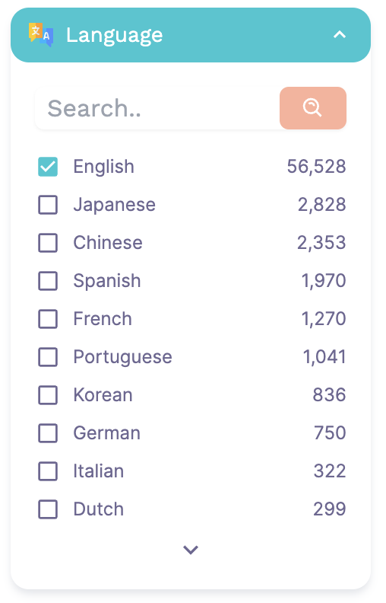
Task: Click the German label text
Action: tap(106, 433)
